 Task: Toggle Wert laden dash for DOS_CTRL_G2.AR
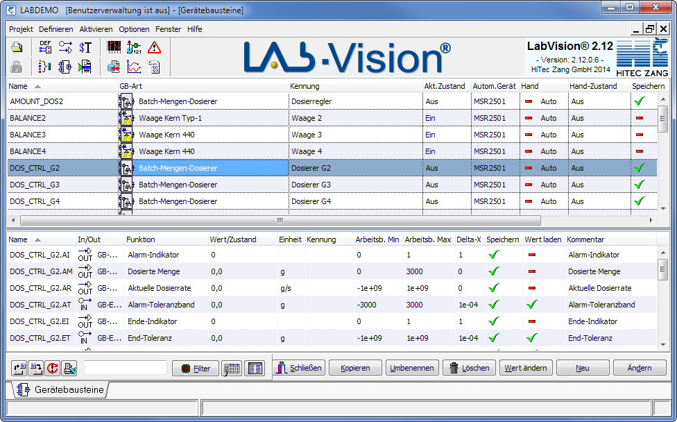532,288
